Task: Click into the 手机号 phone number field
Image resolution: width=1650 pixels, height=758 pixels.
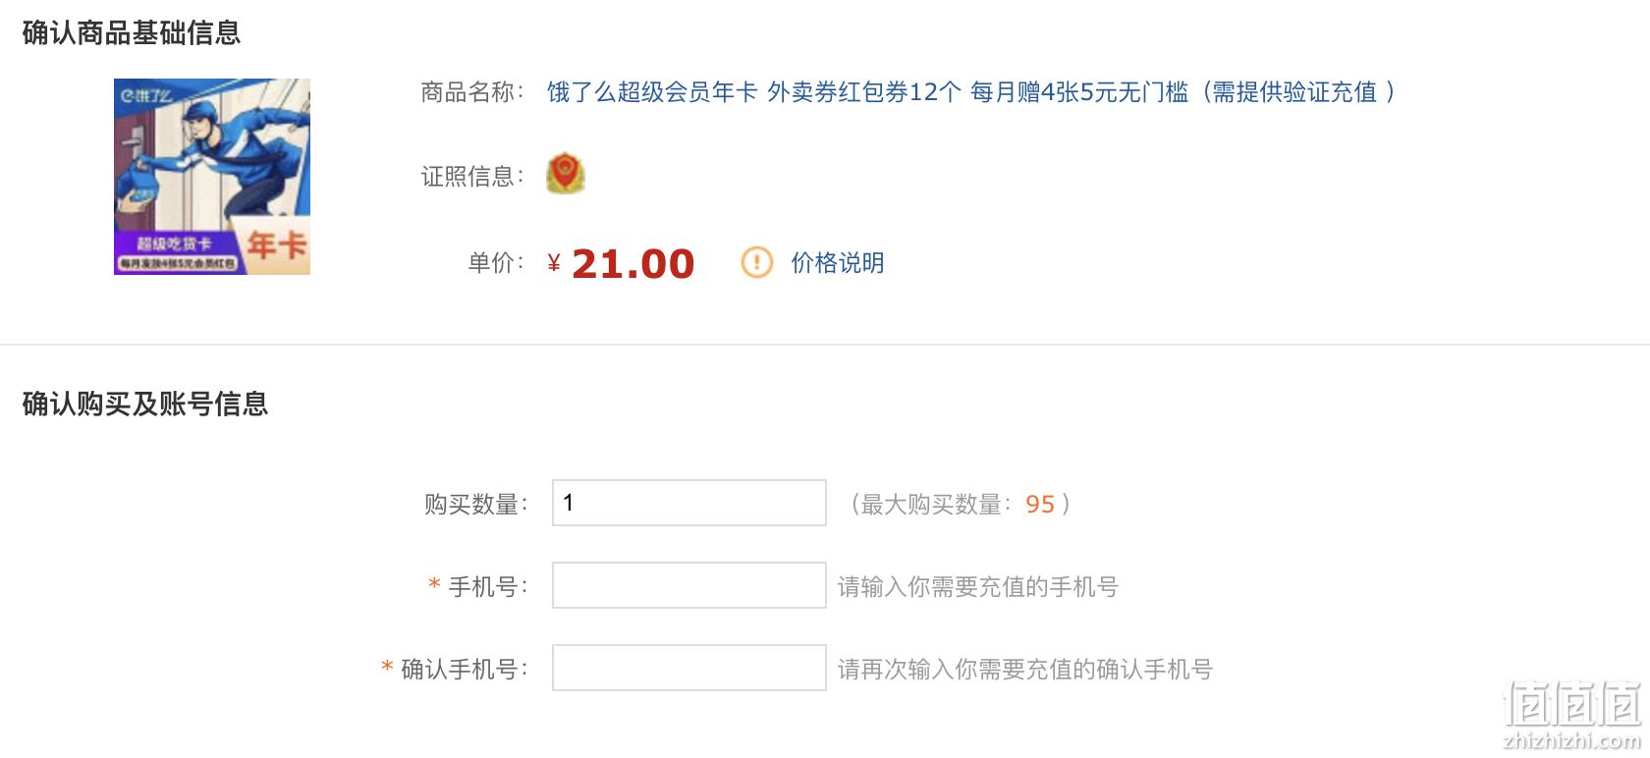Action: (x=689, y=585)
